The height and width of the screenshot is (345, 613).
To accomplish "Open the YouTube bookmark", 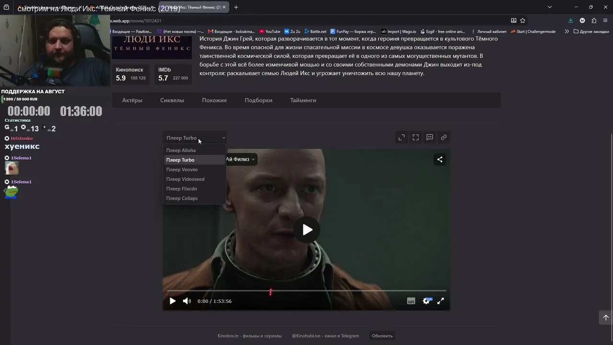I will click(270, 32).
